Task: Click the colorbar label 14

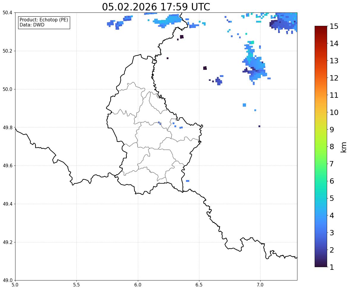Action: pyautogui.click(x=334, y=43)
